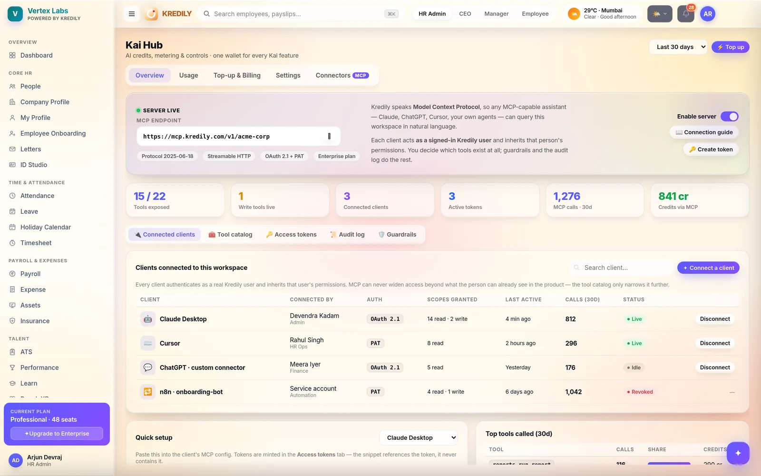Click the floating sparkle assistant button

click(738, 453)
